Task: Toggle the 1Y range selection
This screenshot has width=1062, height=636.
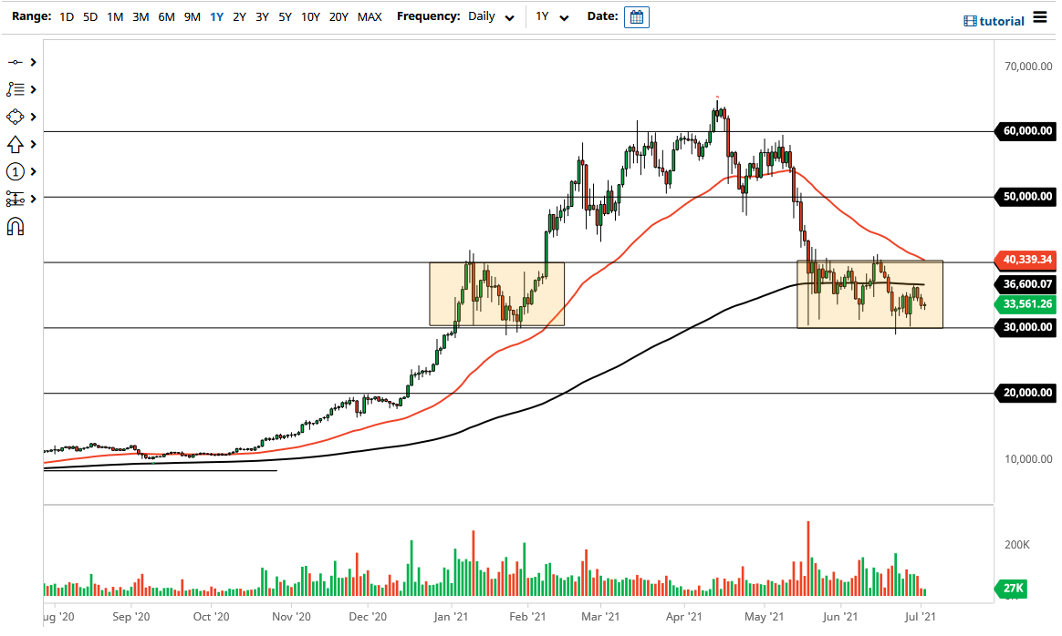Action: click(x=215, y=16)
